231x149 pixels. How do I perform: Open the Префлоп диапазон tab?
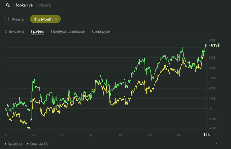click(68, 31)
